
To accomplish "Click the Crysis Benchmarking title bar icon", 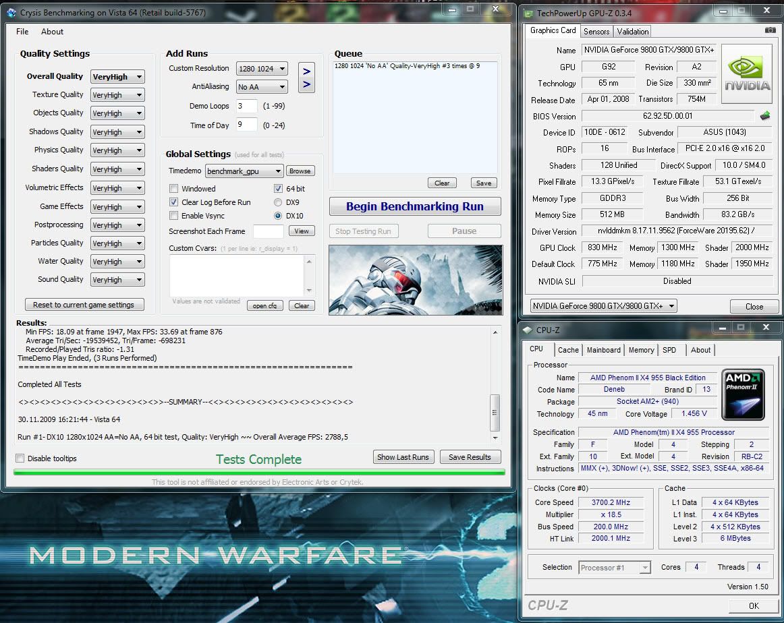I will [11, 13].
